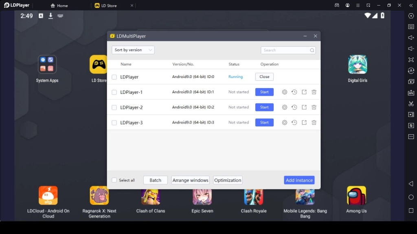Click the Arrange windows button

(x=191, y=180)
